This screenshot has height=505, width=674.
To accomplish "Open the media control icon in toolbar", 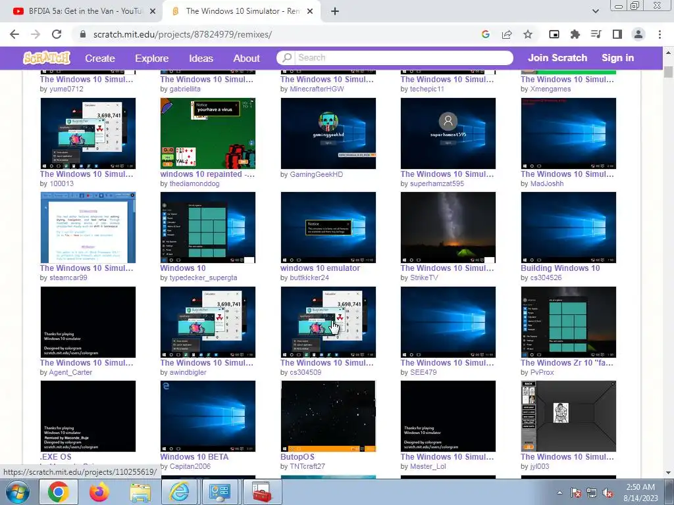I will (596, 34).
